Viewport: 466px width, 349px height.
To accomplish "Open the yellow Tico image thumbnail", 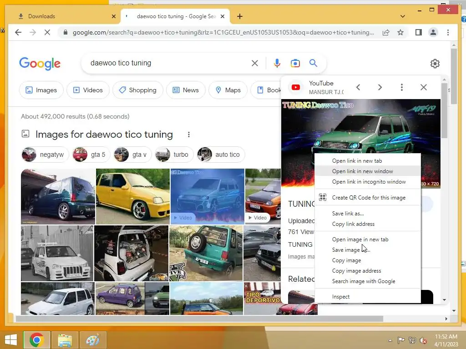I will [x=133, y=196].
